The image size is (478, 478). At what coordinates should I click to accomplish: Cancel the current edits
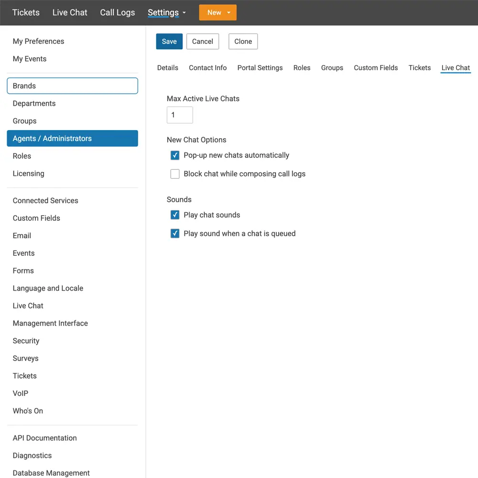coord(202,42)
